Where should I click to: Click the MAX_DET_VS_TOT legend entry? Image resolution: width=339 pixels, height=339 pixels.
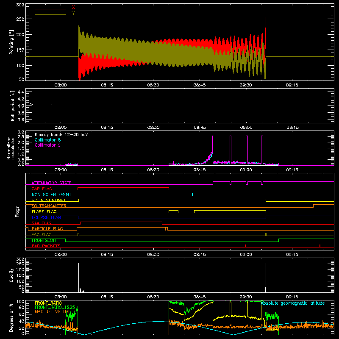(53, 311)
